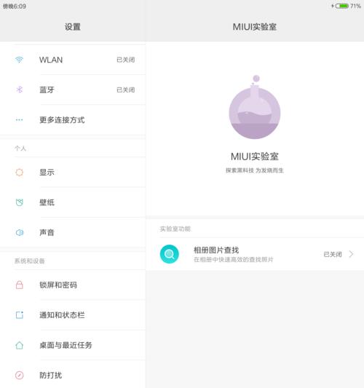Screen dimensions: 364x388
Task: Open the WLAN settings row
Action: coord(73,60)
